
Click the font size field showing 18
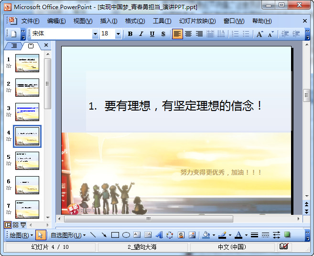(108, 33)
